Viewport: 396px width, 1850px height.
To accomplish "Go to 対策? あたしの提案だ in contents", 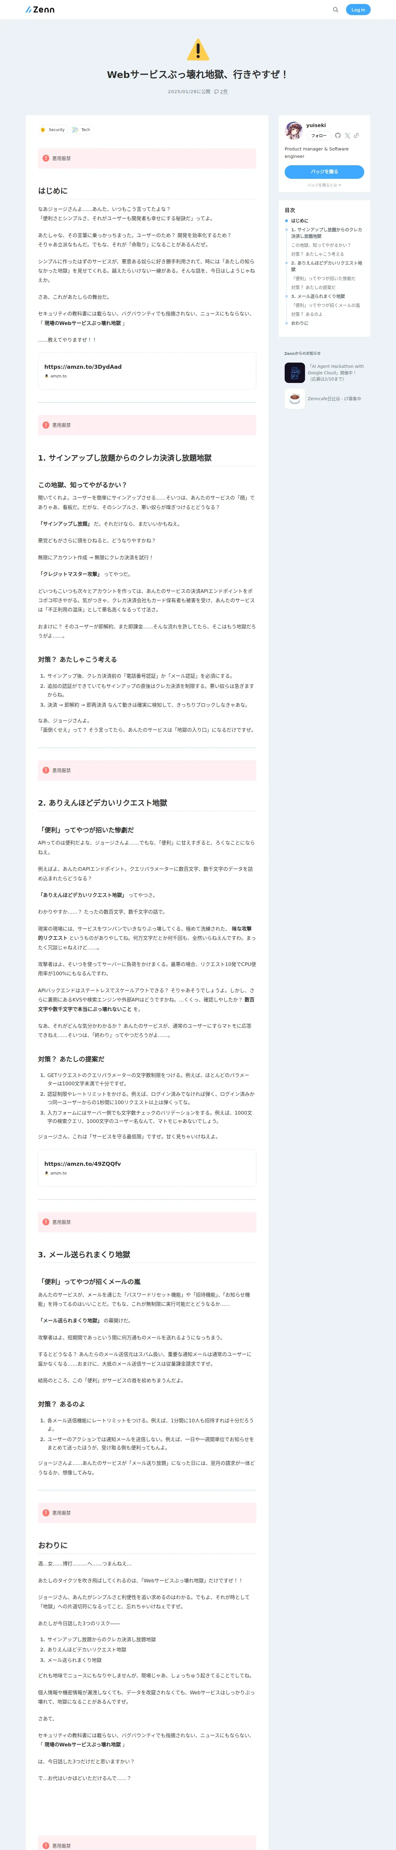I will pos(313,287).
